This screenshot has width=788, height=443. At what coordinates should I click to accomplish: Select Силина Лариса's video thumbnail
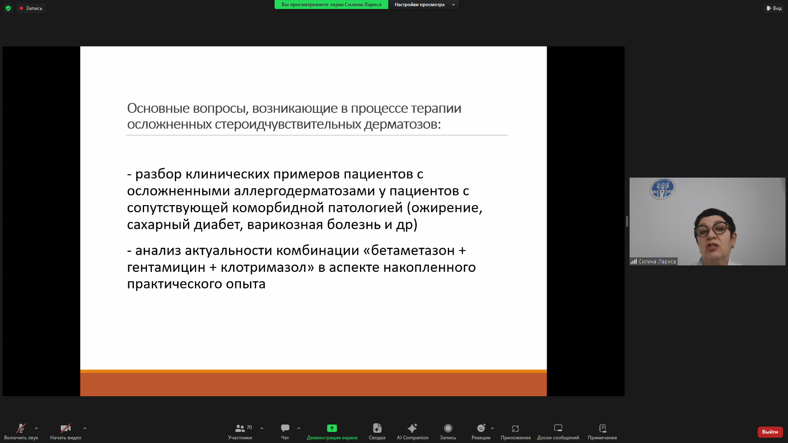tap(707, 221)
